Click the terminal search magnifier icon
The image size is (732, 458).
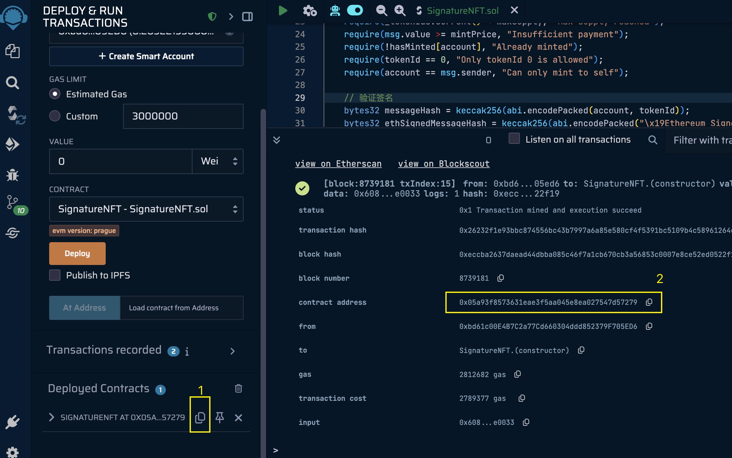pyautogui.click(x=653, y=140)
